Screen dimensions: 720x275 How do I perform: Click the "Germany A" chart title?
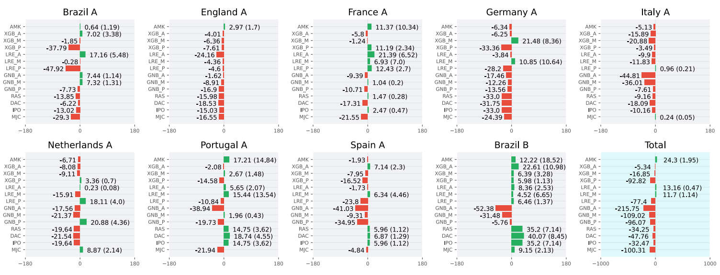click(511, 12)
